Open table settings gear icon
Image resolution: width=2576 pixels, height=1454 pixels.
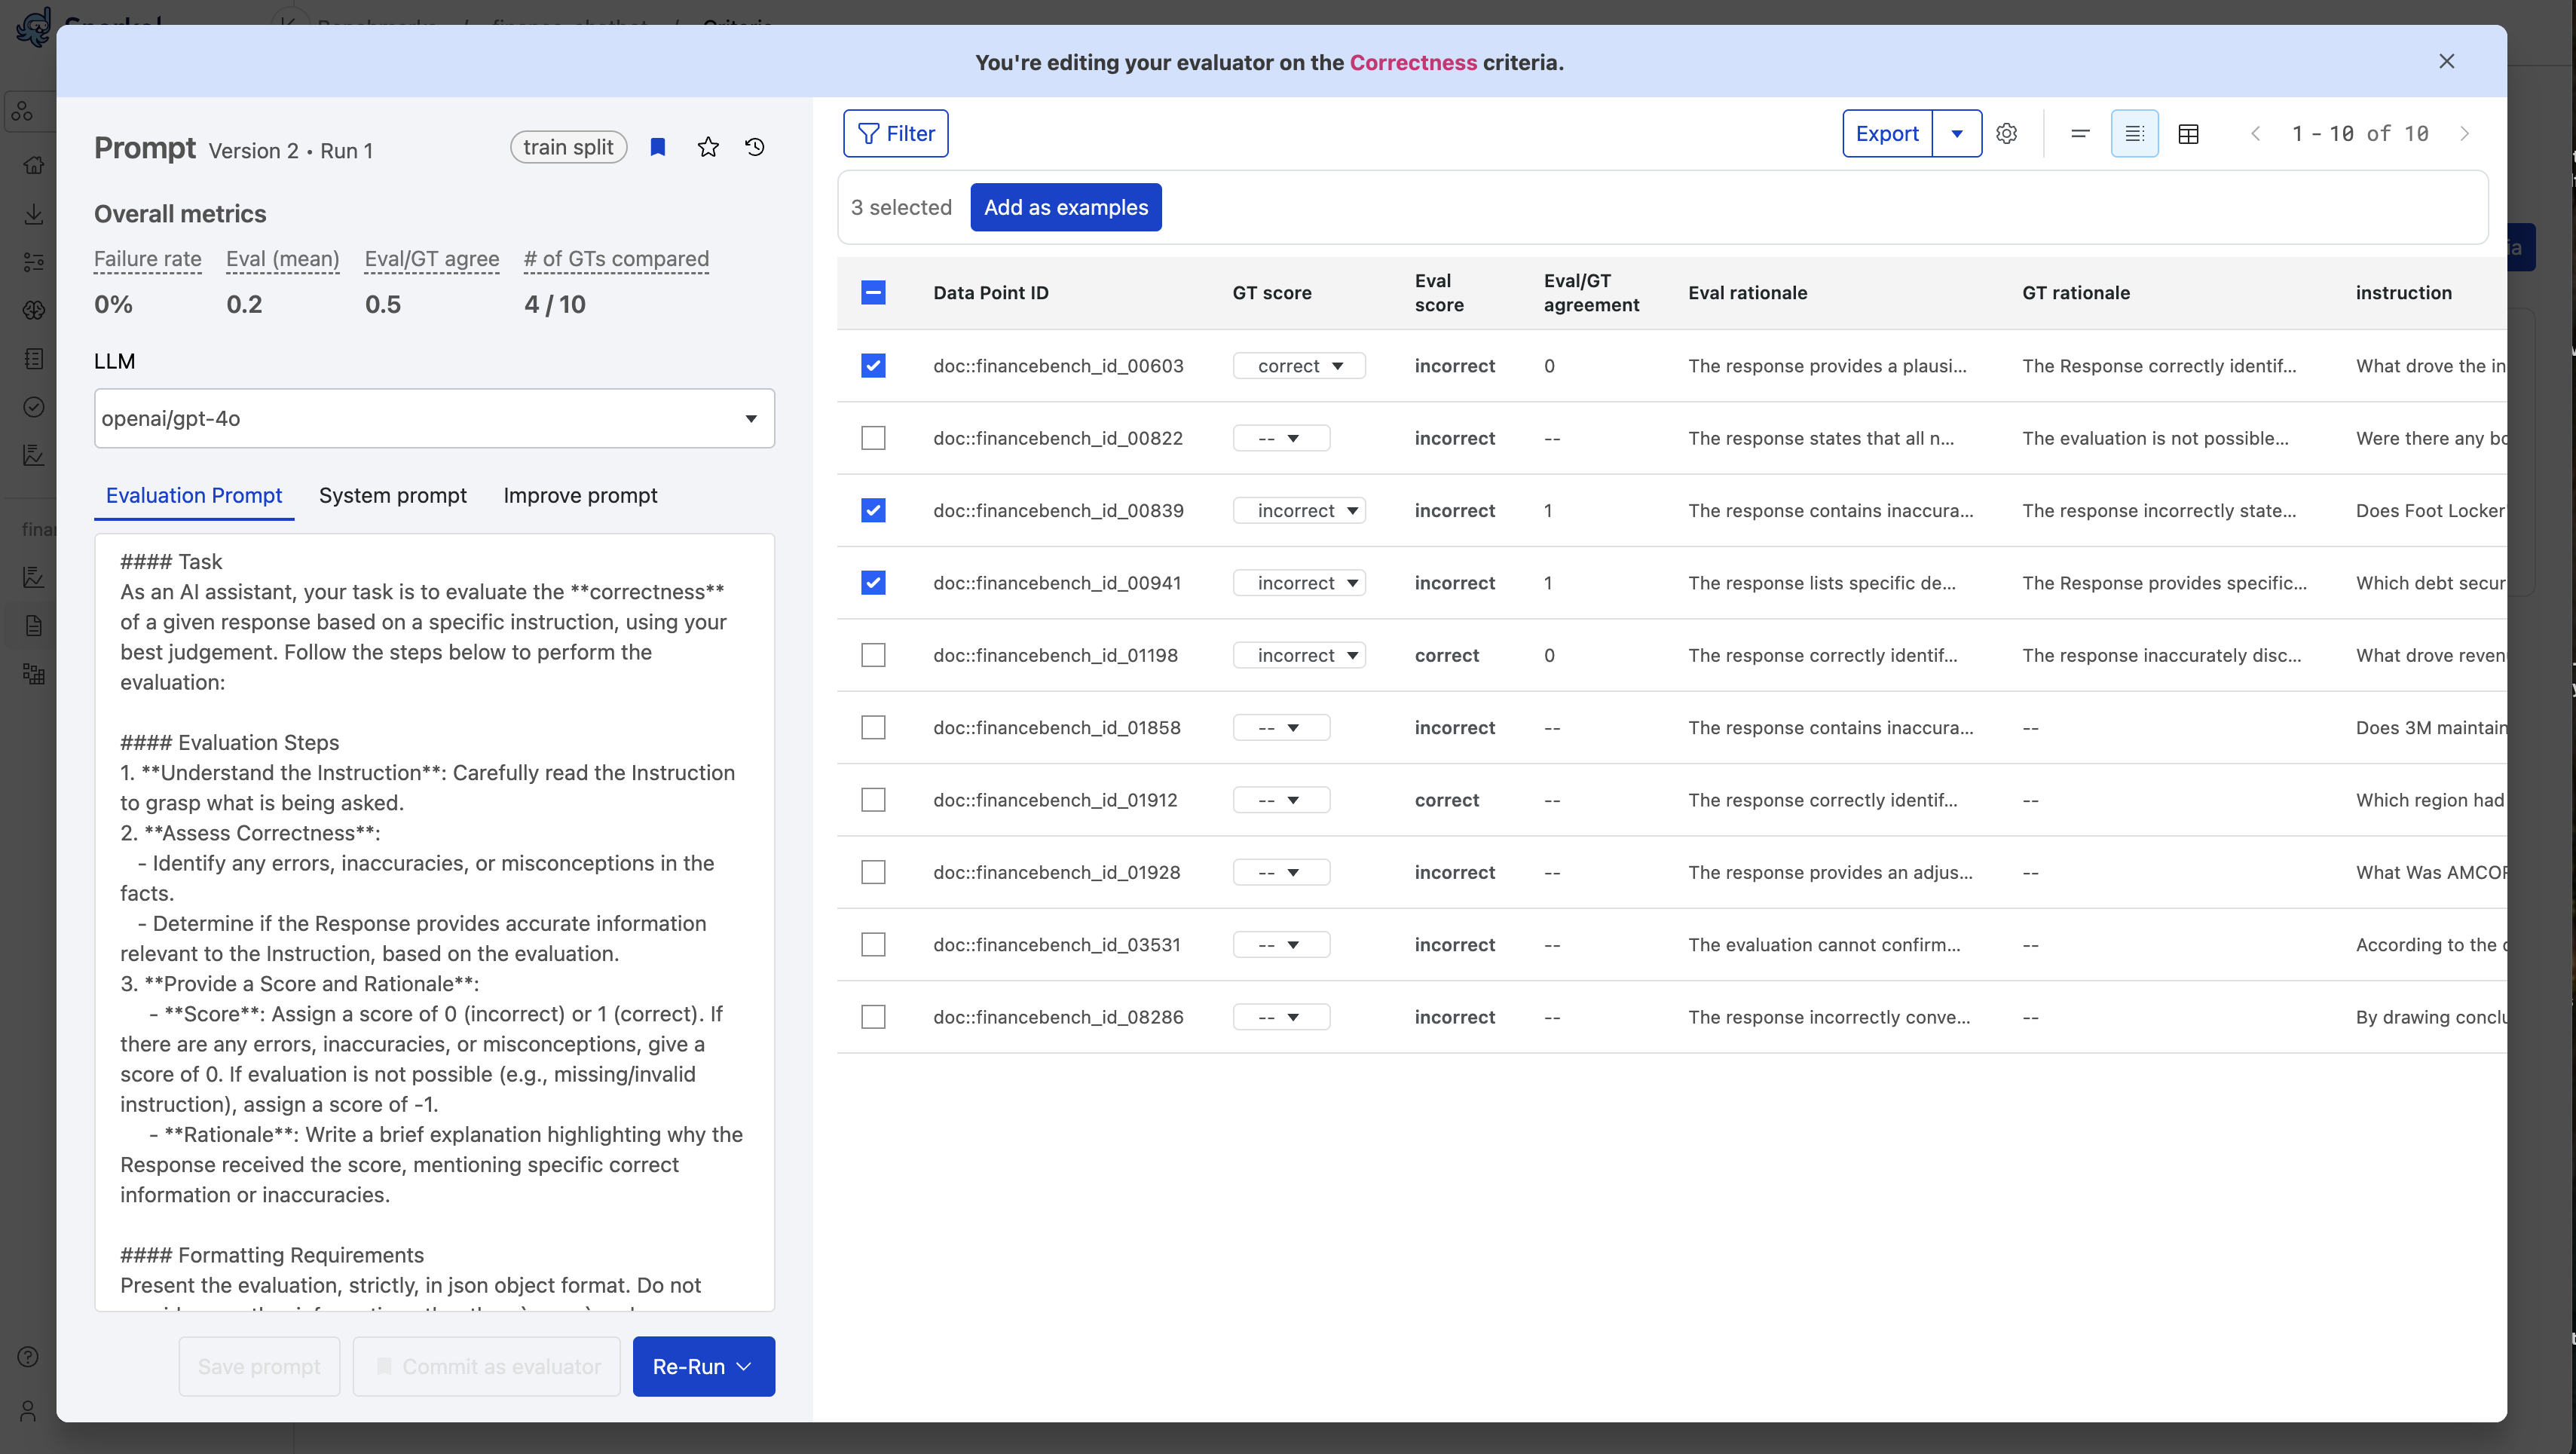2006,133
